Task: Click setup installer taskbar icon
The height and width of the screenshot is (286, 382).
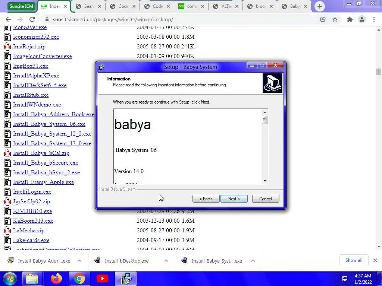Action: click(x=126, y=279)
